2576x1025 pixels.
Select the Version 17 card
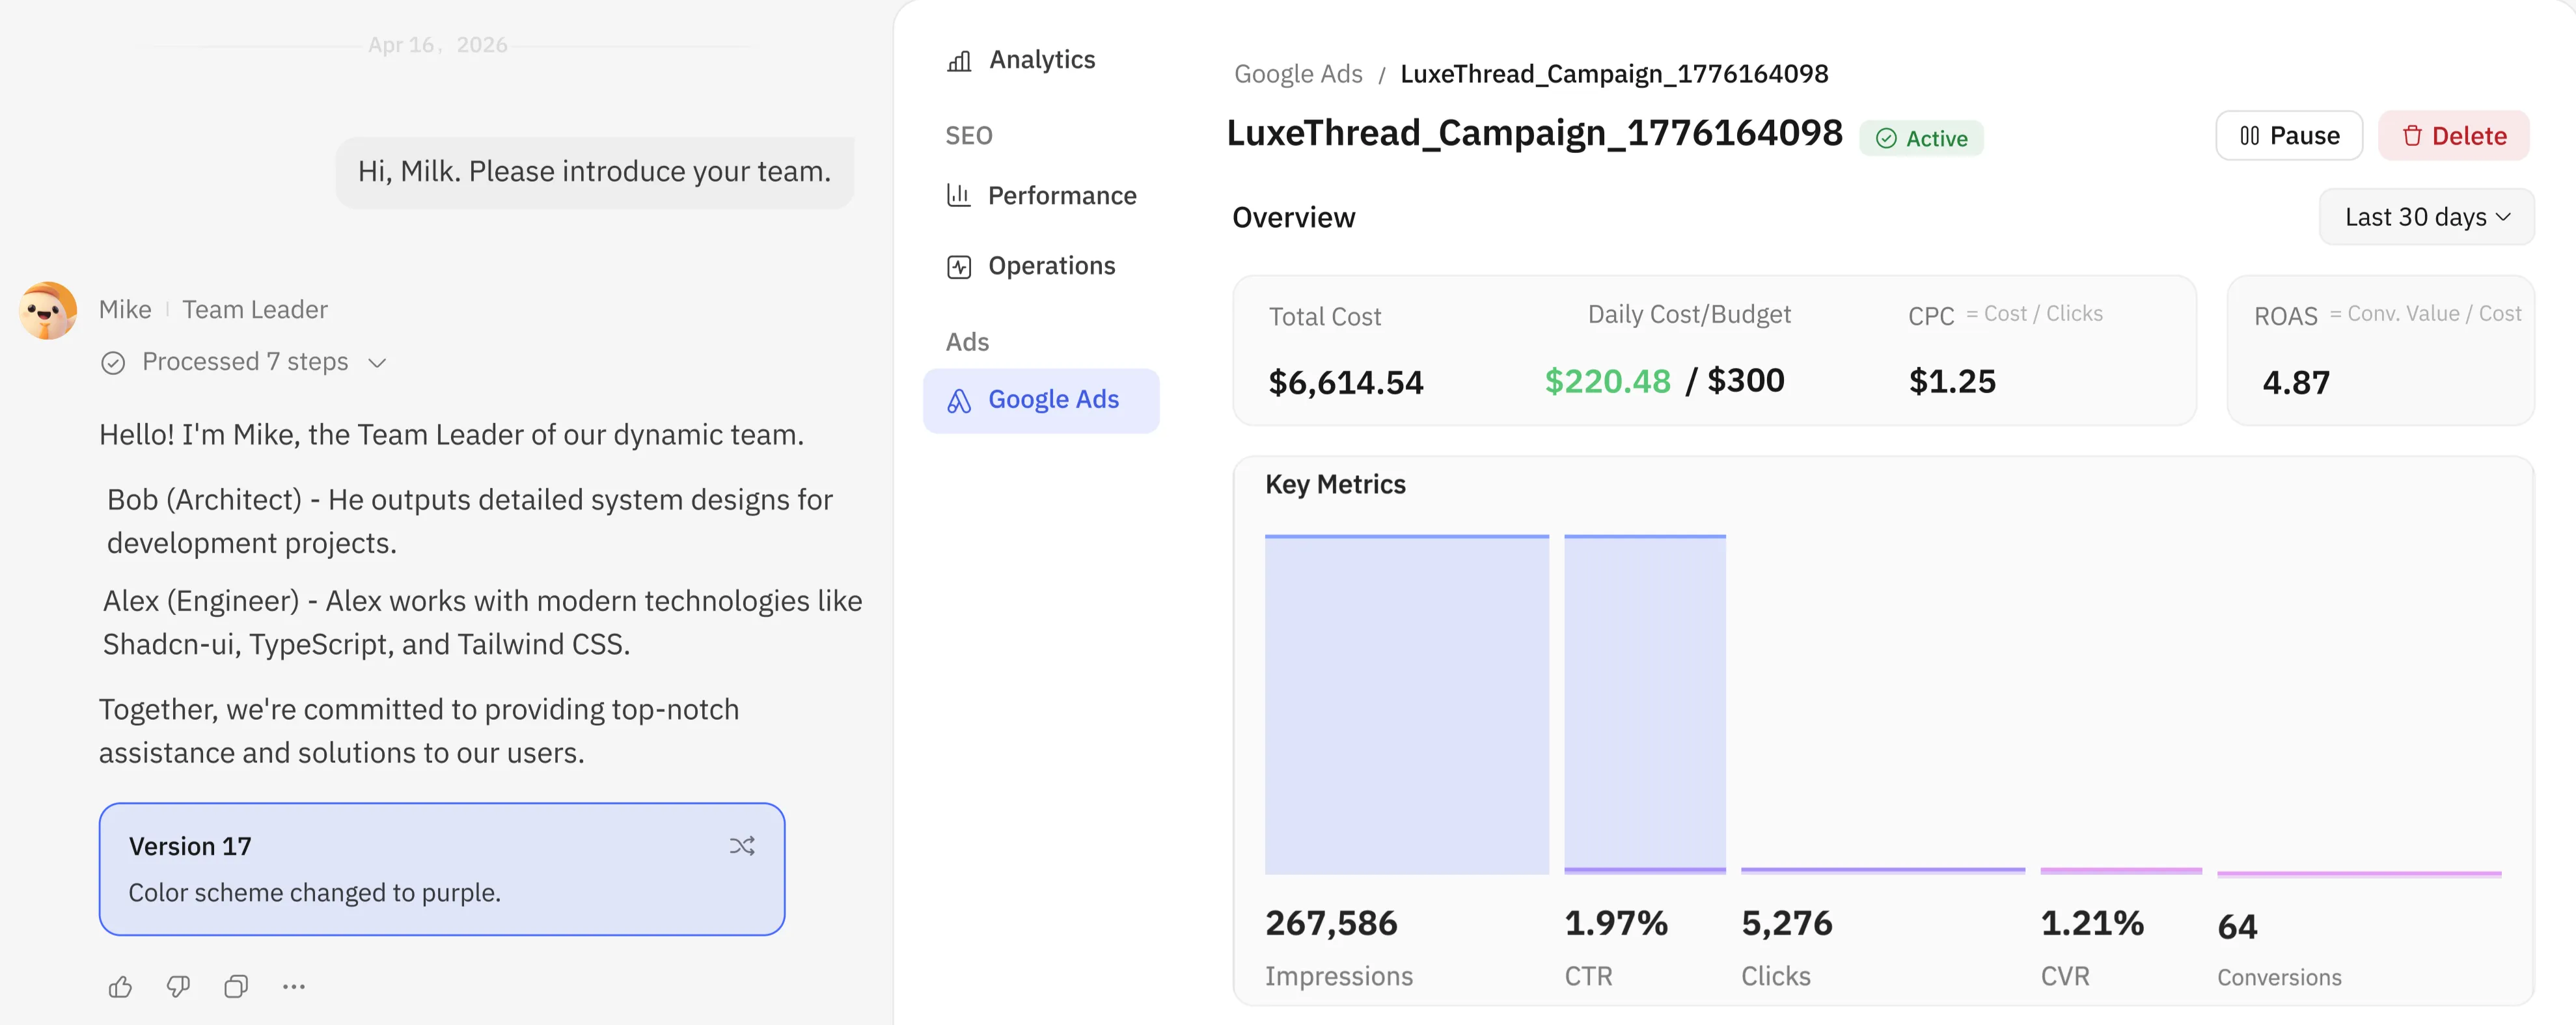point(441,869)
